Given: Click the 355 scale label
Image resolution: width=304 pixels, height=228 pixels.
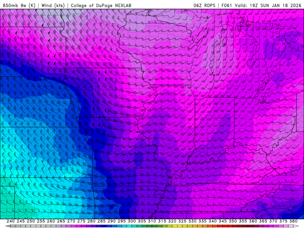Looking at the screenshot, I should (243, 221).
